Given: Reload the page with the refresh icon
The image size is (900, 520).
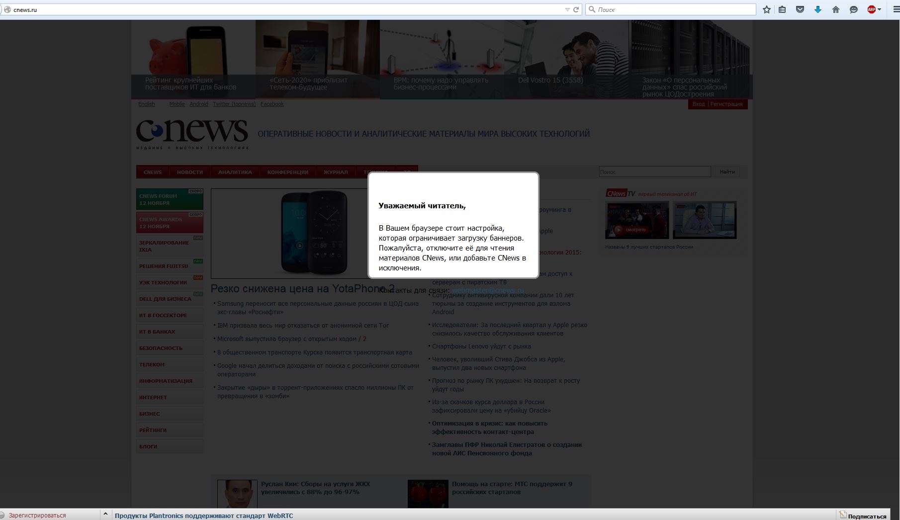Looking at the screenshot, I should click(x=576, y=9).
